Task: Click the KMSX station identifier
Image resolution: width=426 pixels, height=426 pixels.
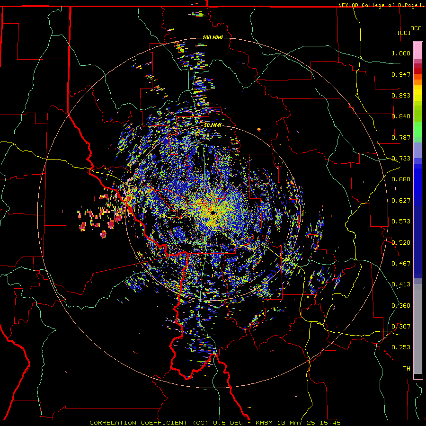Action: coord(265,423)
